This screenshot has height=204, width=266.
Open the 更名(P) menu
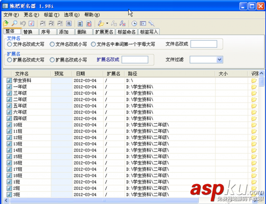click(x=32, y=15)
